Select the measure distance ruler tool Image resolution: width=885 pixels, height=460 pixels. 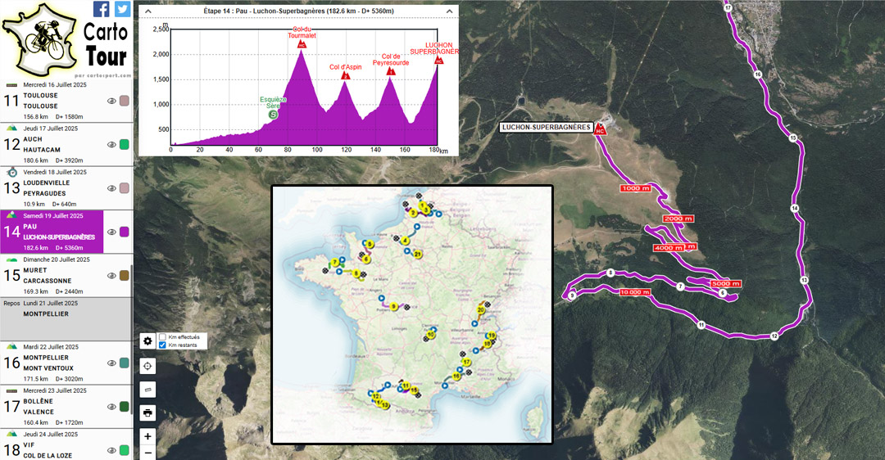[147, 390]
